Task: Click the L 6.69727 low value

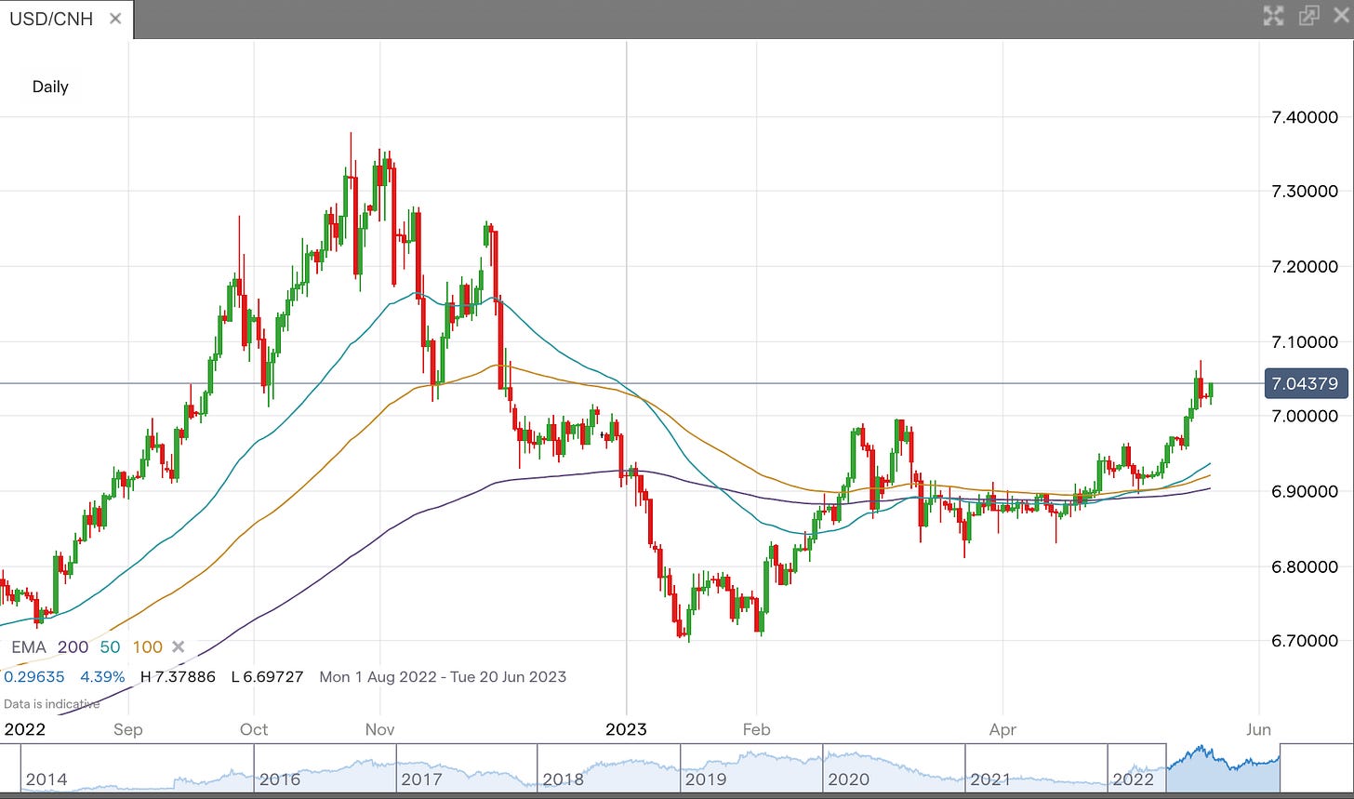Action: [267, 676]
